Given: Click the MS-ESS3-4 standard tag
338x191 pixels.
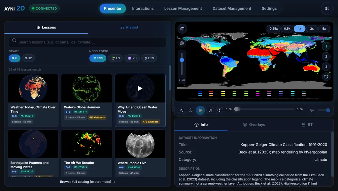Looking at the screenshot, I should [x=134, y=167].
